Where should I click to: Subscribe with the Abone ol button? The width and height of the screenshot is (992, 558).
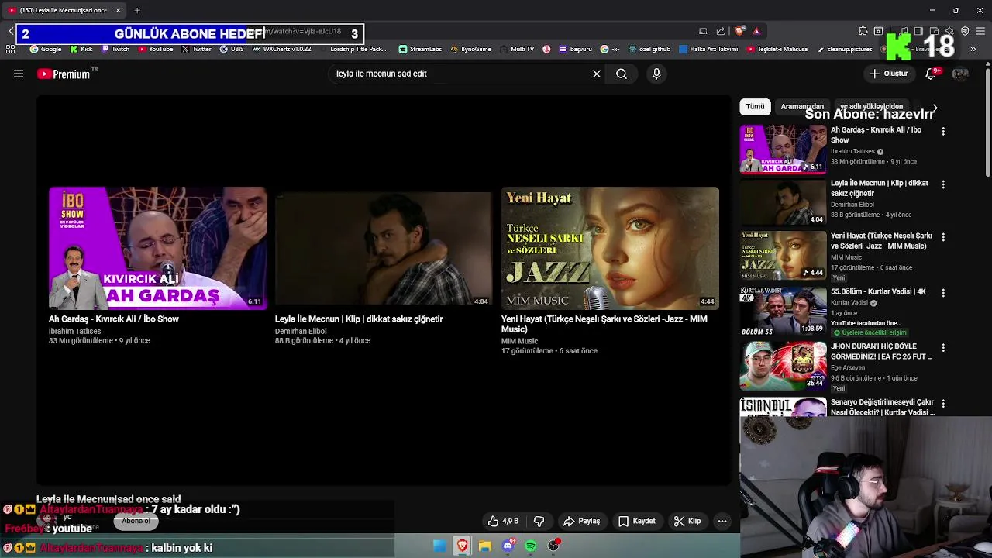pos(136,521)
